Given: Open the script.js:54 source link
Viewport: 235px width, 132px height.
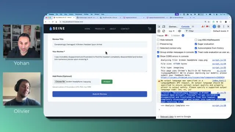Looking at the screenshot, I should (x=219, y=64).
